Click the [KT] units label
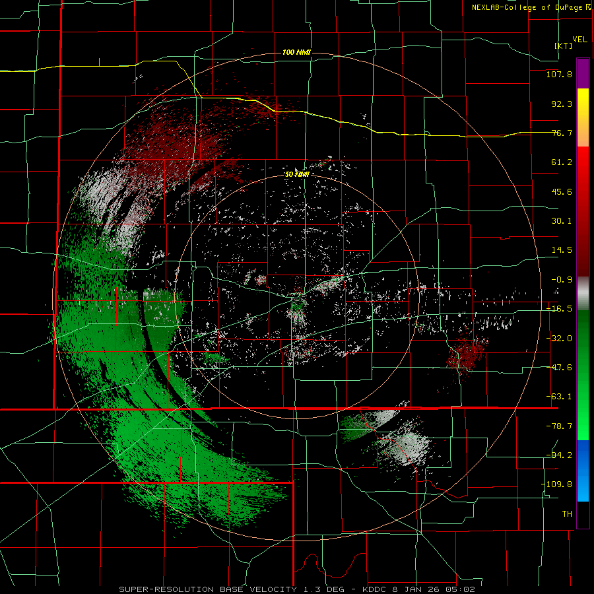Viewport: 594px width, 594px height. pos(564,46)
